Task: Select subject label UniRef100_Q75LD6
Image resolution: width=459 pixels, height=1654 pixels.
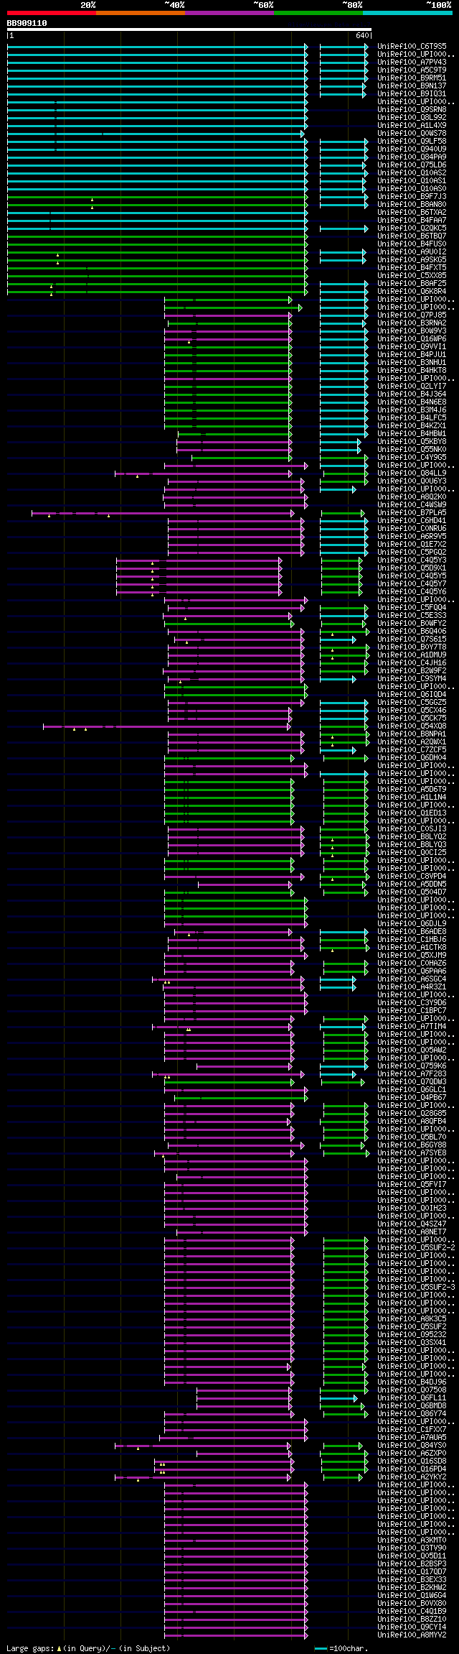Action: [412, 165]
